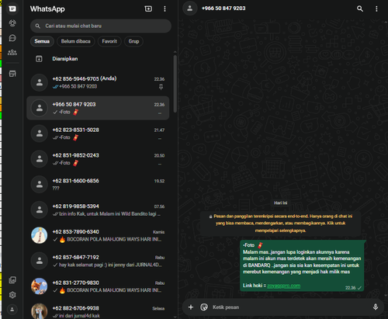
Task: Select the Grup filter tab
Action: (133, 41)
